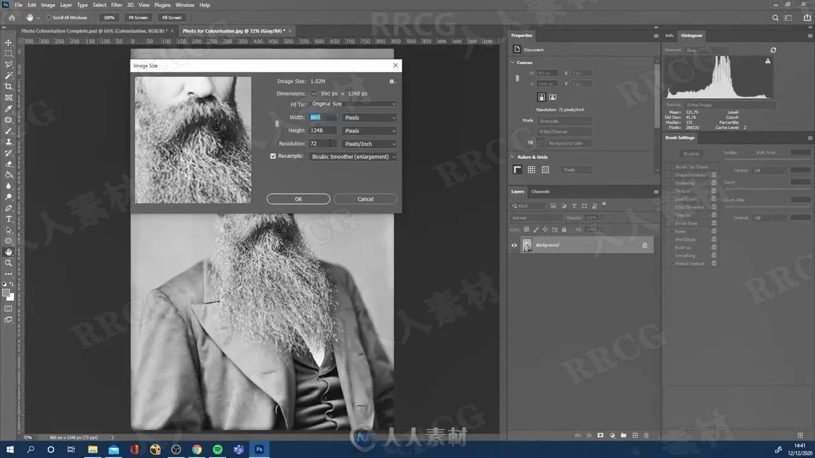Set canvas to portrait orientation
815x458 pixels.
(541, 97)
